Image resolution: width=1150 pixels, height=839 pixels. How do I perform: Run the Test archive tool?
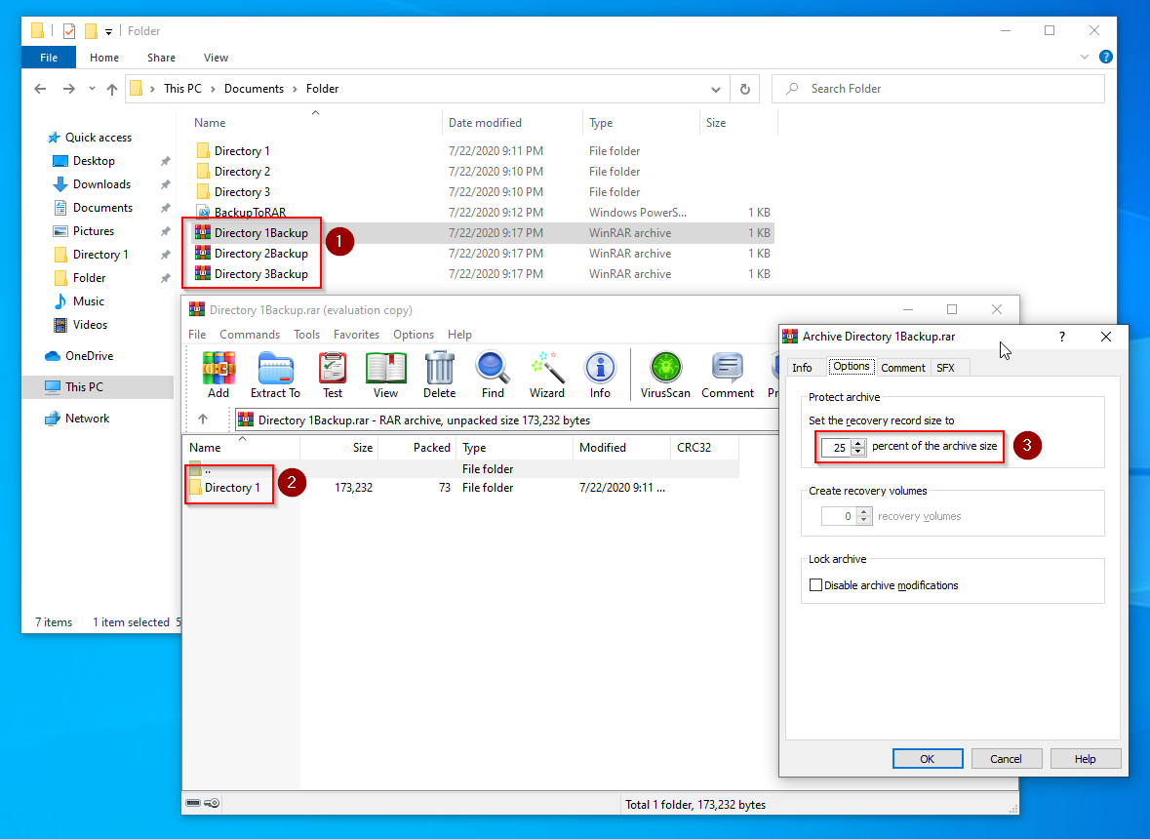[333, 375]
